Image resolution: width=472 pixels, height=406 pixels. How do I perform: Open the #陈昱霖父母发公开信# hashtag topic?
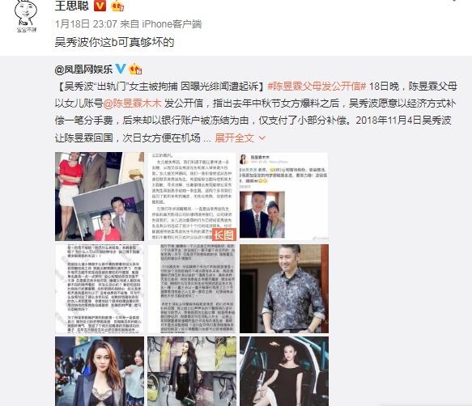pyautogui.click(x=317, y=87)
